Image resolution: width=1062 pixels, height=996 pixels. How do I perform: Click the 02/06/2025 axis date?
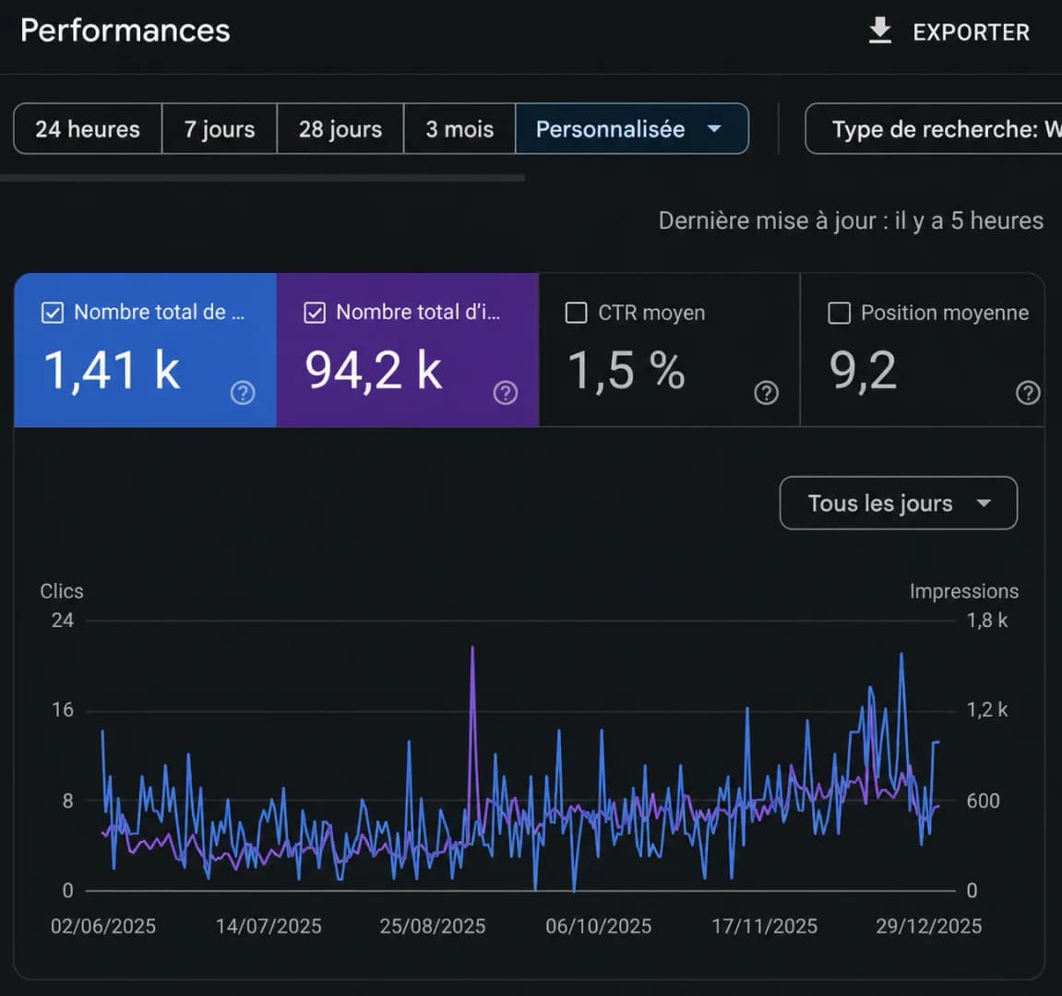[103, 926]
